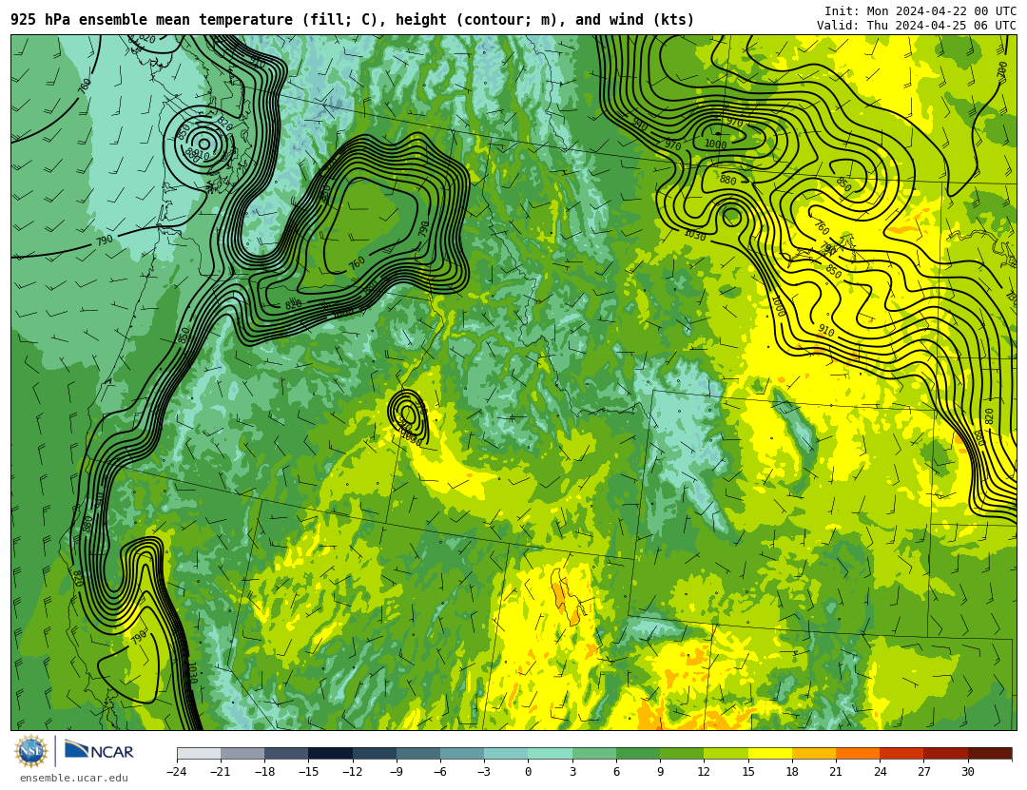Pick the red-orange swatch between 24 and 27

tap(901, 753)
